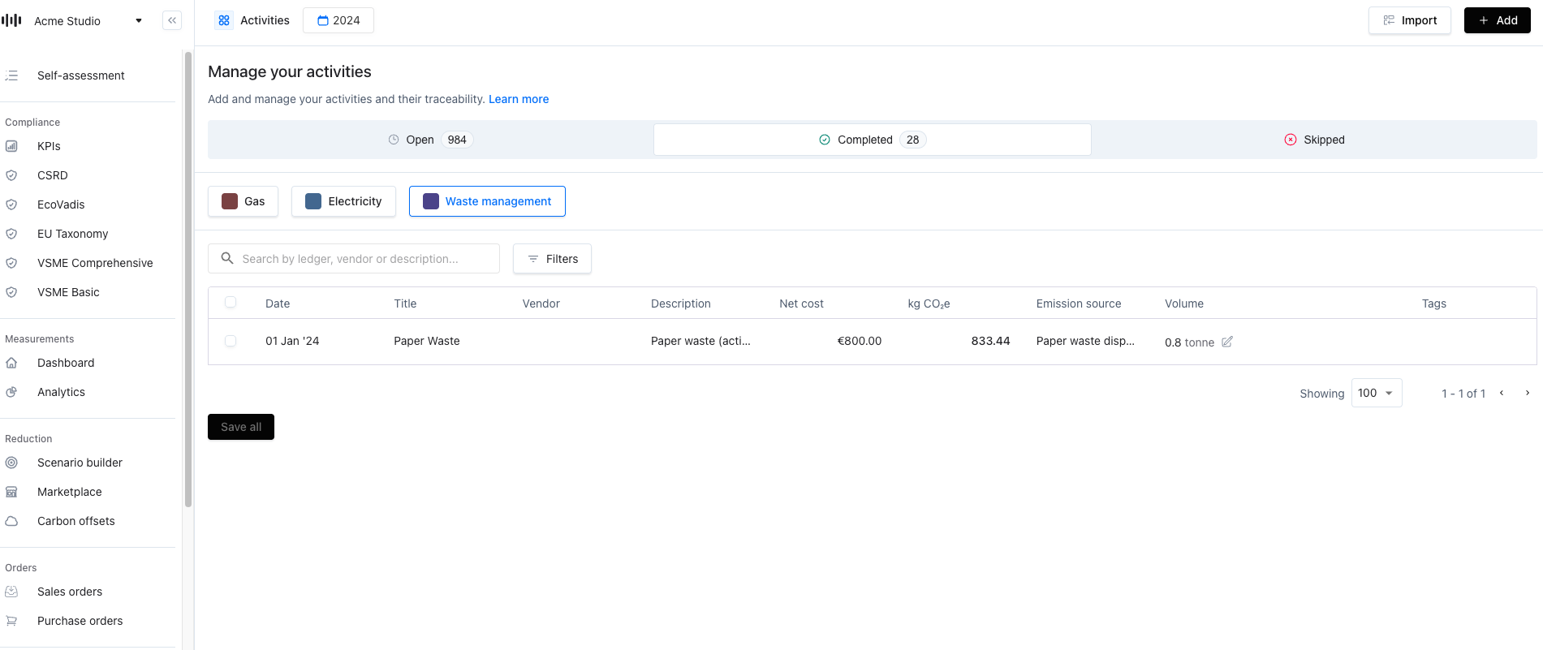Collapse the sidebar with double-chevron icon

[x=172, y=20]
